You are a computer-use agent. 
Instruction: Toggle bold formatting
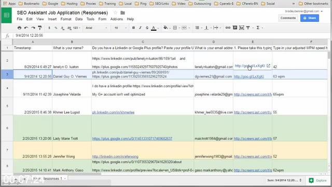click(133, 28)
